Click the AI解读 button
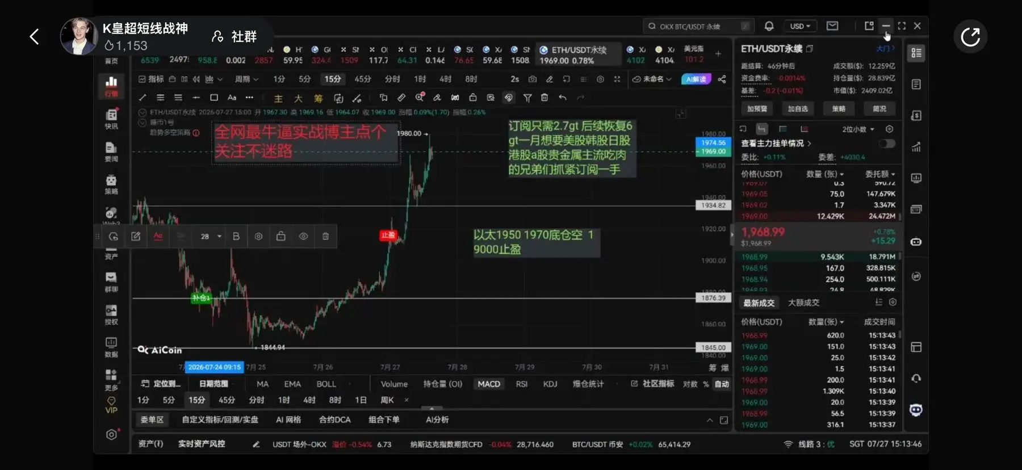 (x=696, y=79)
